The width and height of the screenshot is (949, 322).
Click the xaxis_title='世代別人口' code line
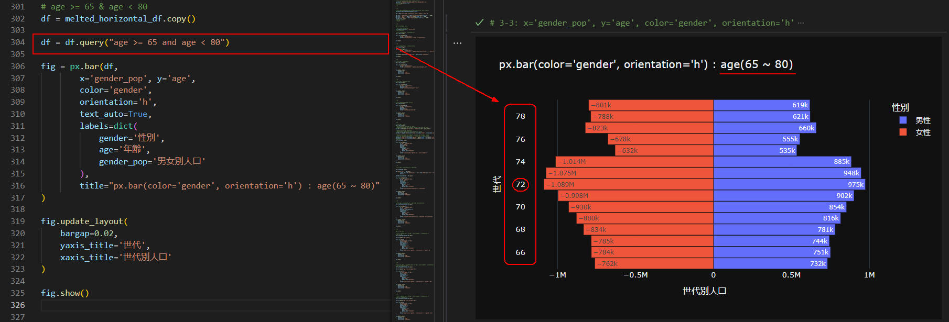(x=116, y=257)
